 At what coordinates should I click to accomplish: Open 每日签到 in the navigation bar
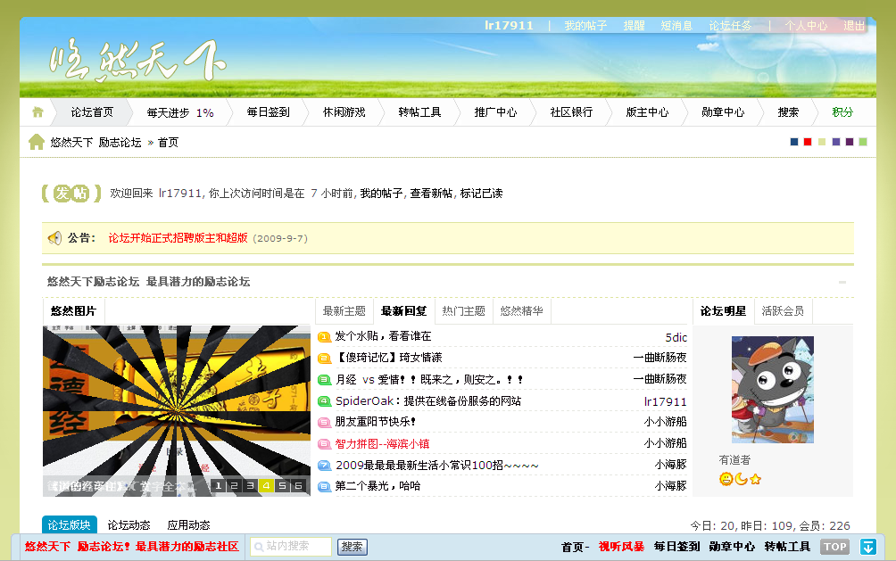pos(268,112)
